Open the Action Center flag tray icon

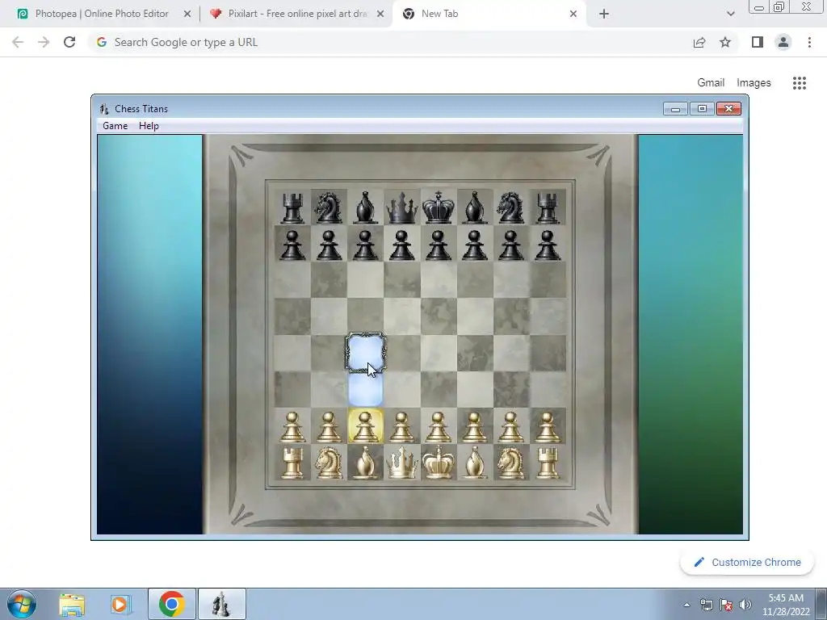pyautogui.click(x=726, y=605)
